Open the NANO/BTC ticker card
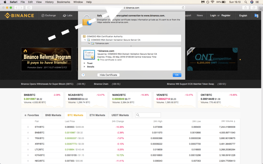This screenshot has width=263, height=164. (x=130, y=100)
